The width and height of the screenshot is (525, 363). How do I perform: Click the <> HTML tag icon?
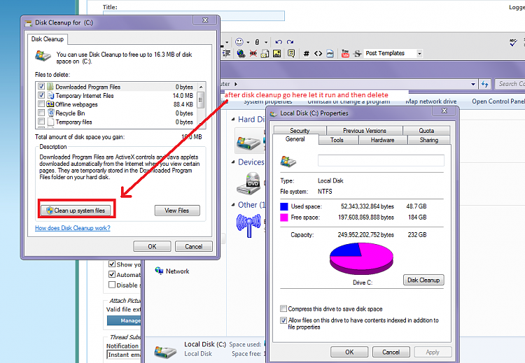point(318,53)
